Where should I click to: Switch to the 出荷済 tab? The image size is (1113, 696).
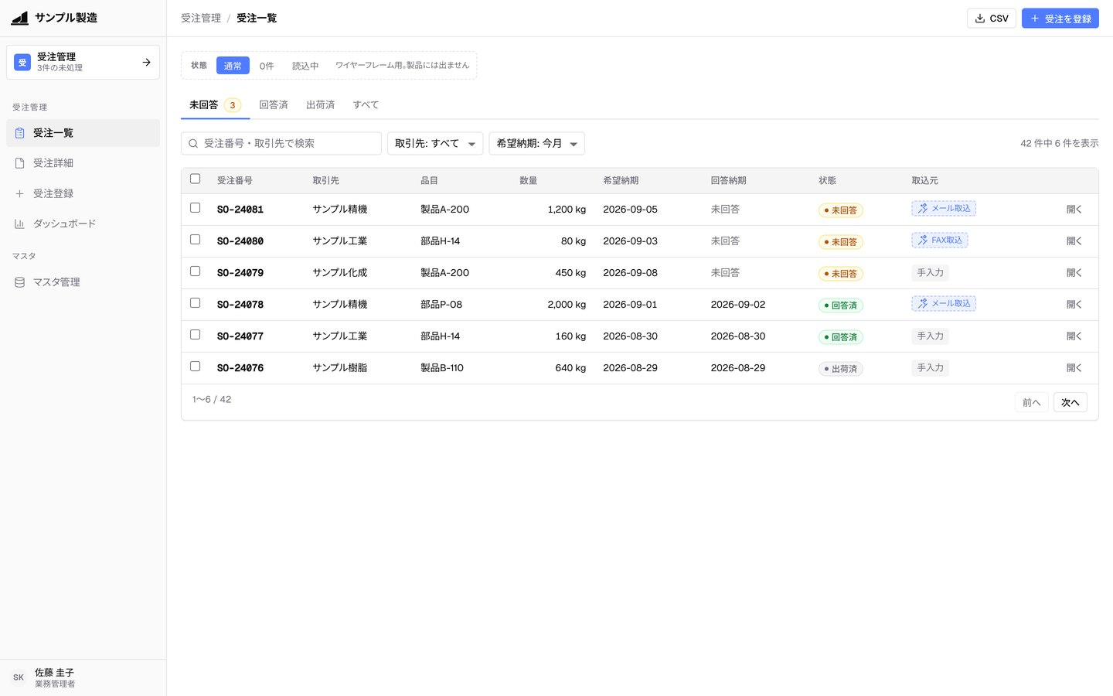pyautogui.click(x=320, y=105)
